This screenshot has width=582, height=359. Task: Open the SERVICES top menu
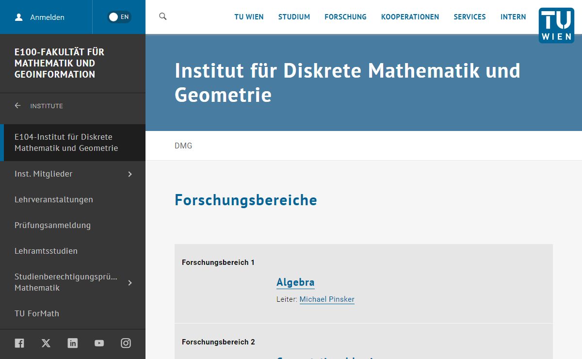pyautogui.click(x=469, y=17)
